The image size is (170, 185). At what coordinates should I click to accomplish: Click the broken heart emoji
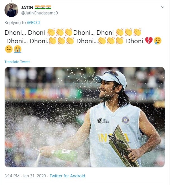[x=149, y=40]
